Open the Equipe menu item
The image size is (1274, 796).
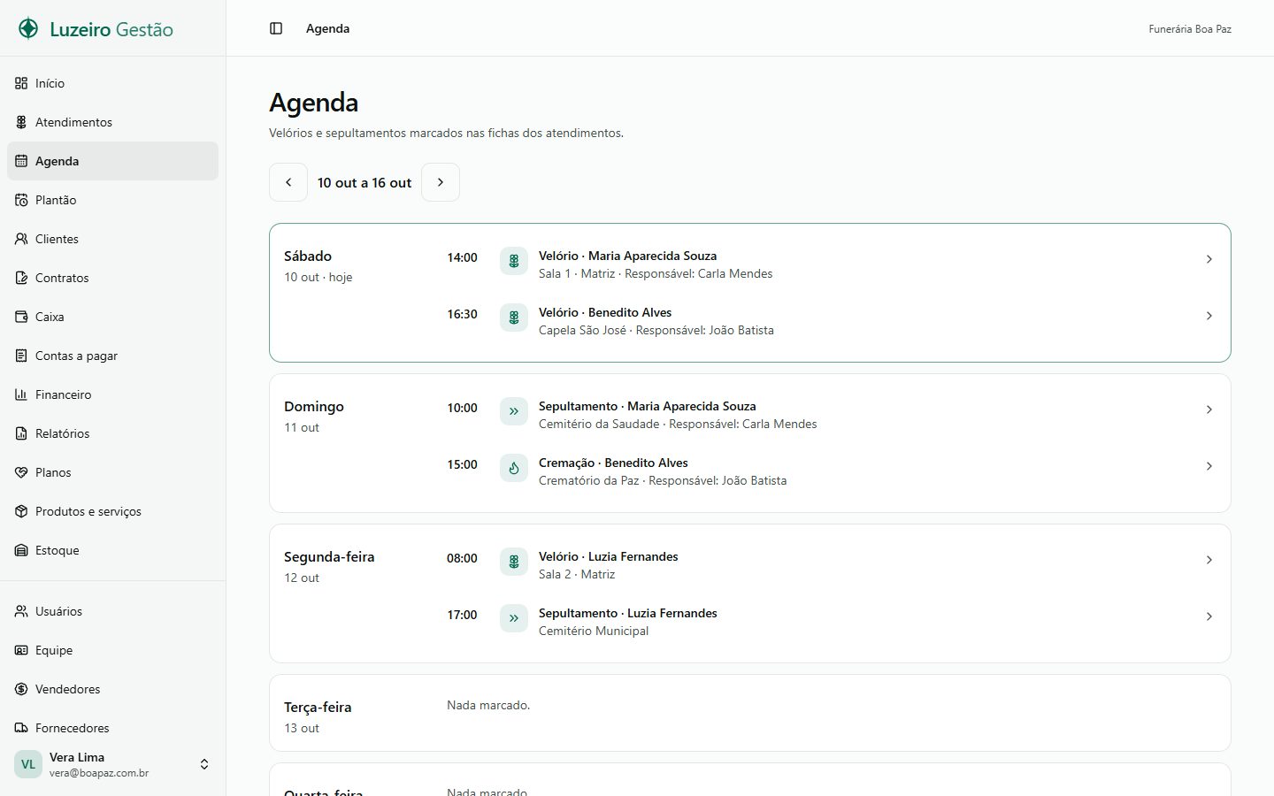pos(112,650)
